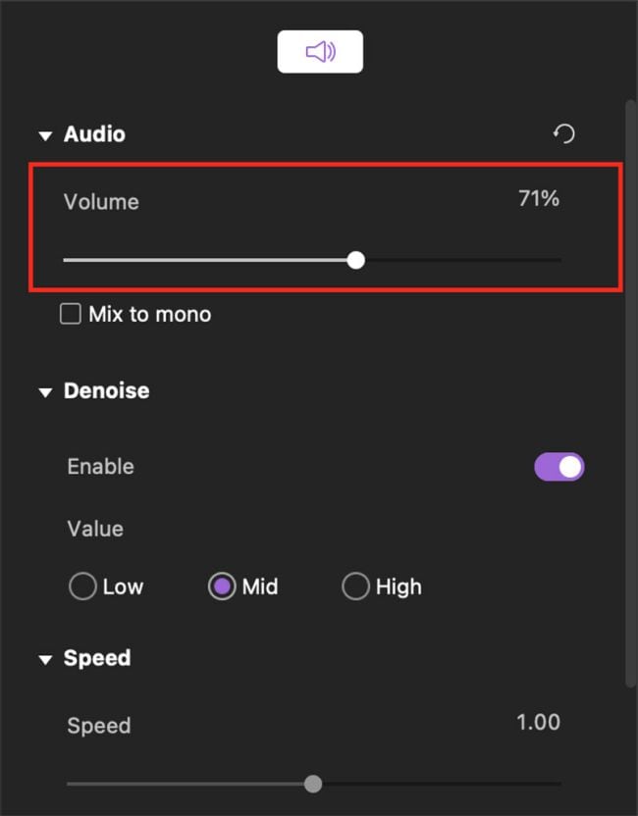Click the Speed slider handle
This screenshot has height=816, width=638.
[x=313, y=784]
